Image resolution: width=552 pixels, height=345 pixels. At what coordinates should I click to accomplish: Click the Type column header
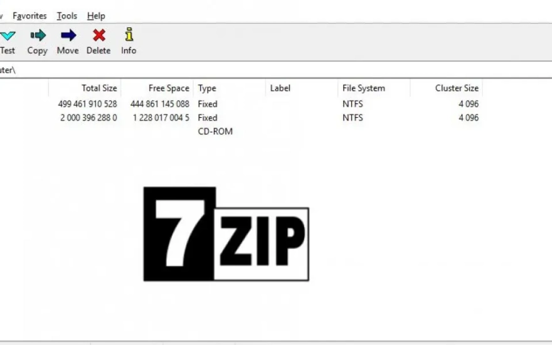[x=207, y=88]
